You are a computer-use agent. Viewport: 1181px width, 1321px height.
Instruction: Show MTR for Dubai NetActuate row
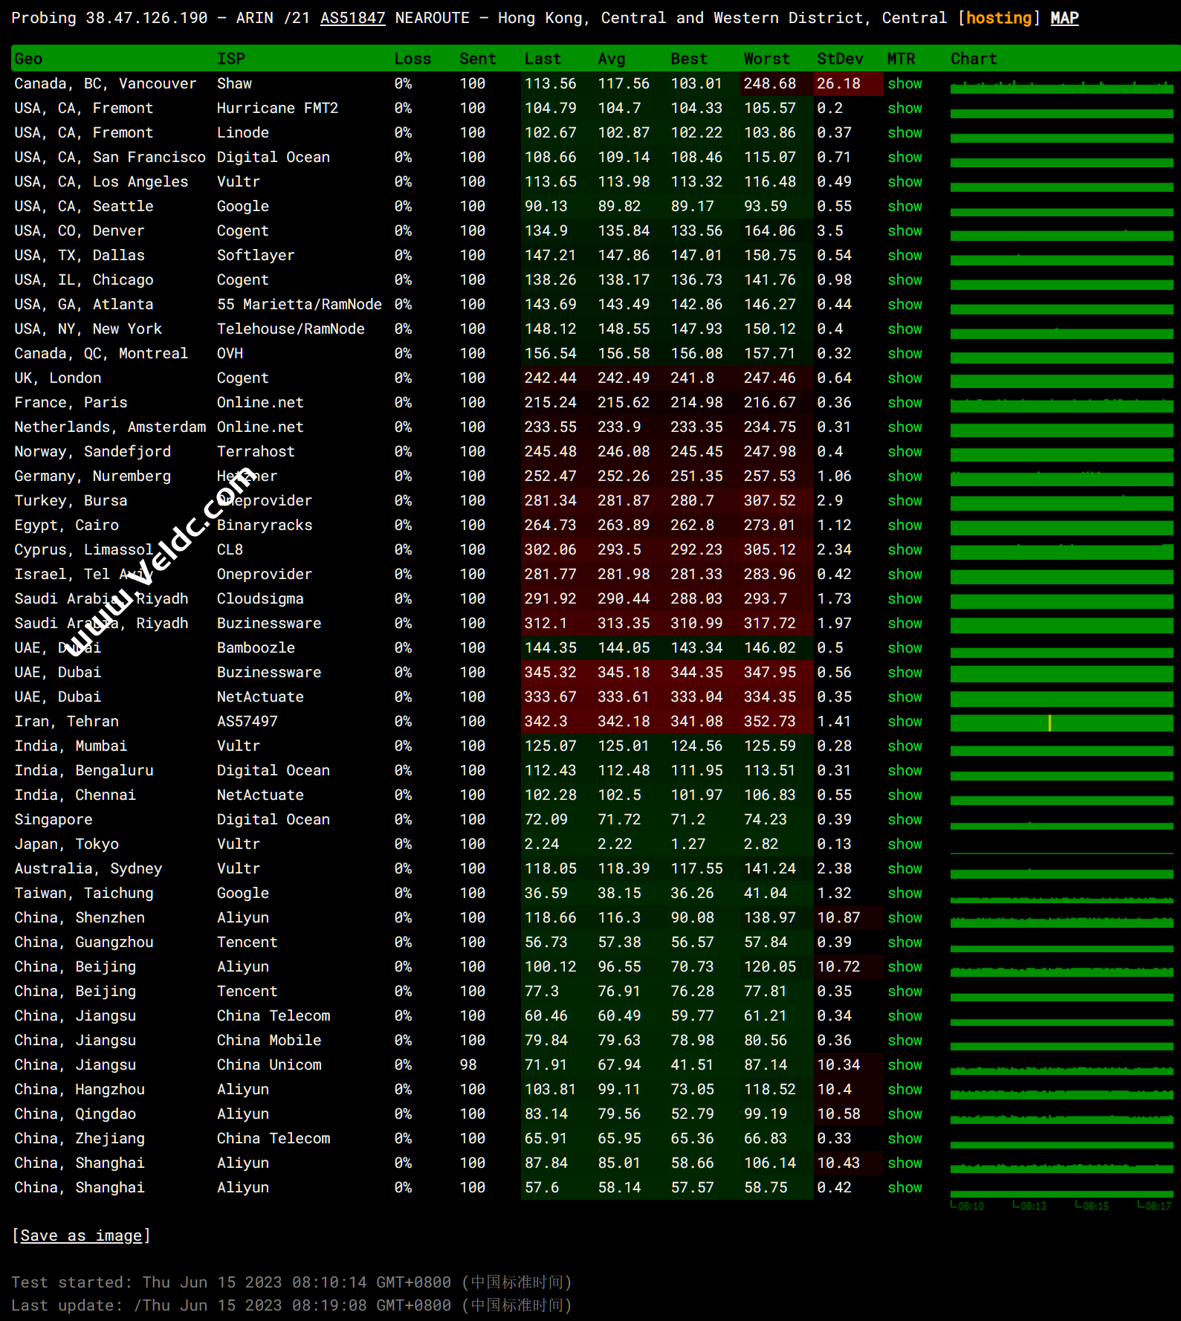[x=905, y=697]
